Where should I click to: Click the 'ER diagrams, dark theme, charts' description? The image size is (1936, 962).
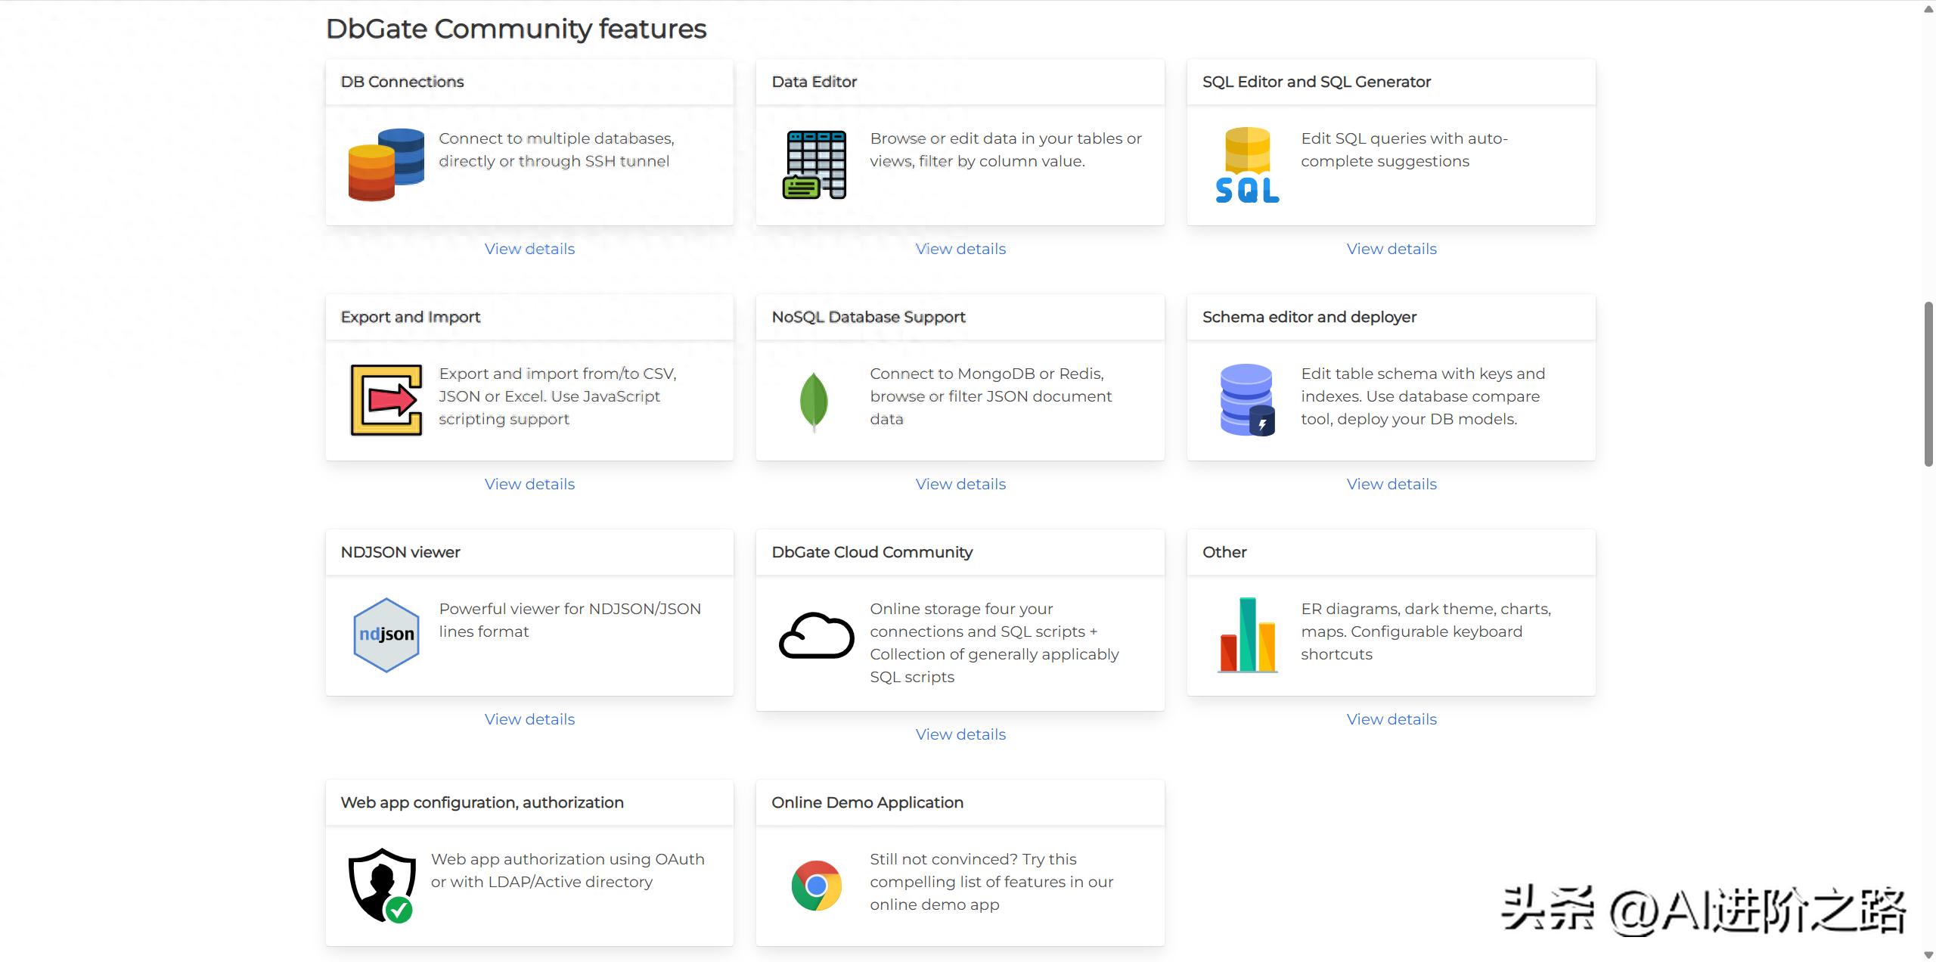pos(1426,632)
